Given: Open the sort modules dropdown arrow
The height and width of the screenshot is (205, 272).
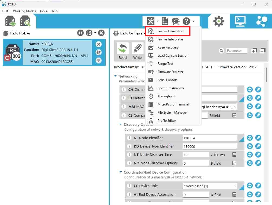Looking at the screenshot, I should (95, 33).
